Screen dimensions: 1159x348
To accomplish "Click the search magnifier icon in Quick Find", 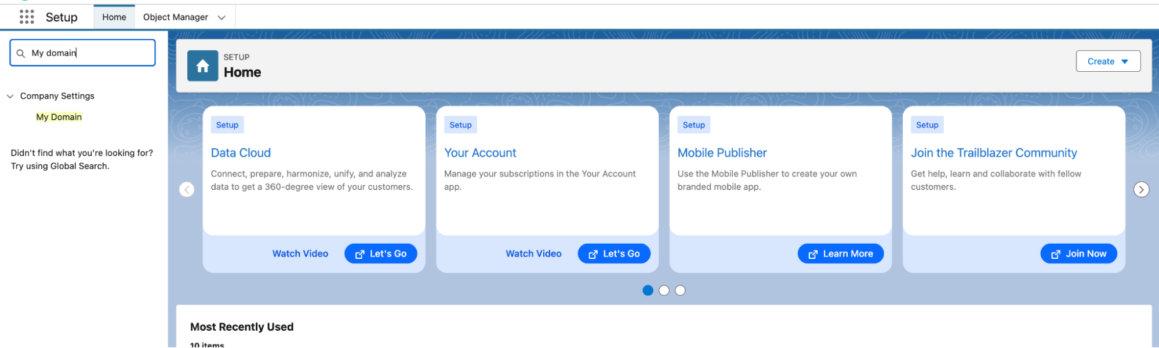I will [21, 53].
